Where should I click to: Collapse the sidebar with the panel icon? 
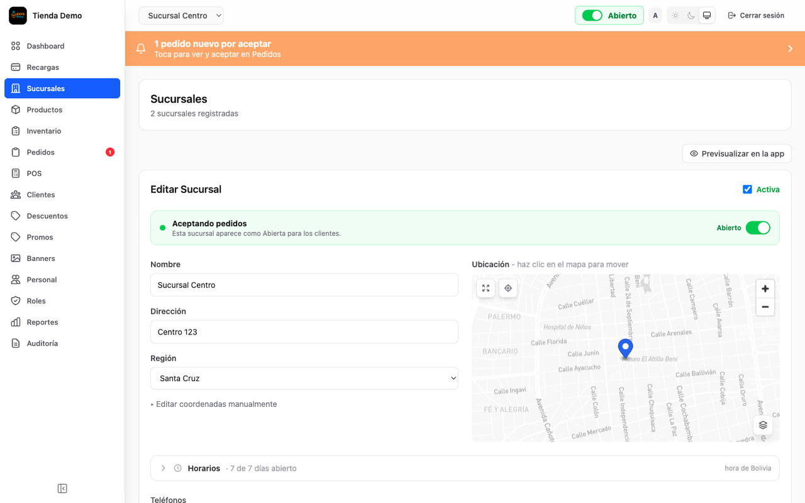click(62, 489)
